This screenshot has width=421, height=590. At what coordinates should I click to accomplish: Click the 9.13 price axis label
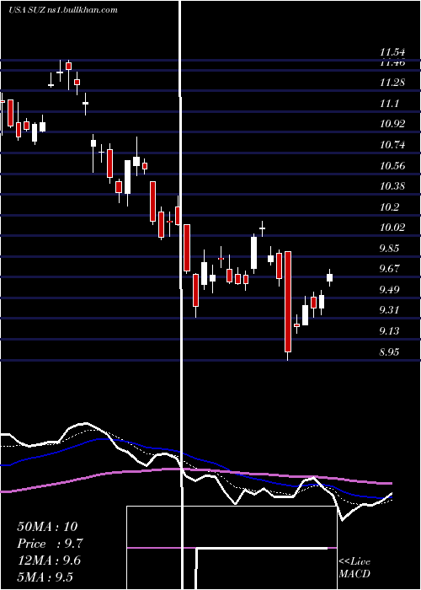click(389, 331)
